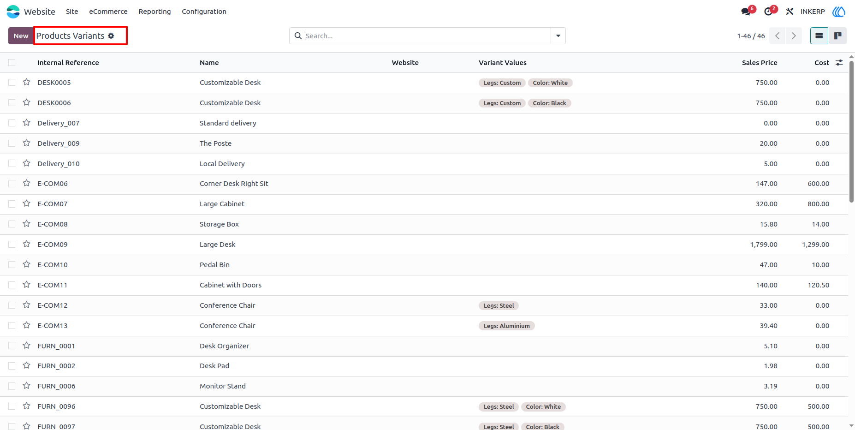Viewport: 855px width, 430px height.
Task: Open the Reporting menu
Action: tap(154, 12)
